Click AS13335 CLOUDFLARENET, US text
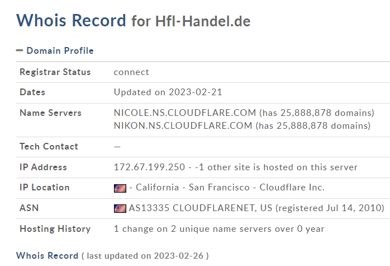 pos(201,208)
